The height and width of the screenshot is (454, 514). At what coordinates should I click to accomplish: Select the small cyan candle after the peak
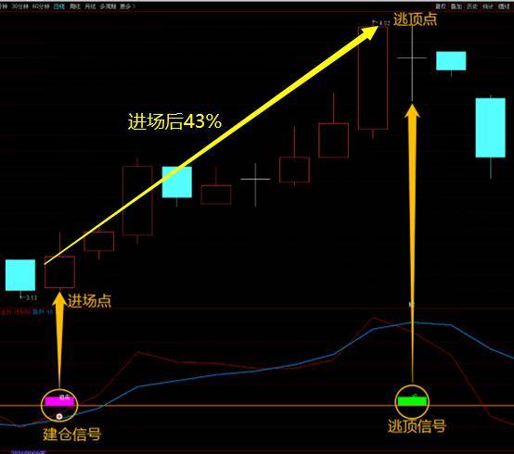pos(451,61)
